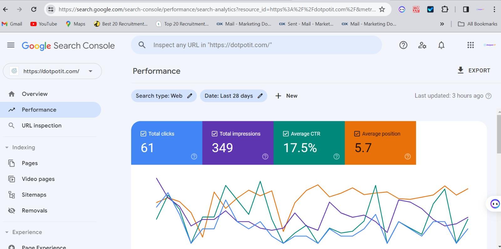
Task: Collapse the Experience section
Action: [x=7, y=232]
